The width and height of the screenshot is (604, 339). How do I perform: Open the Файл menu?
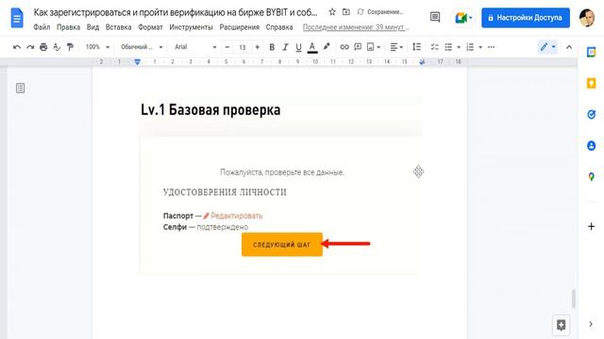pyautogui.click(x=42, y=27)
